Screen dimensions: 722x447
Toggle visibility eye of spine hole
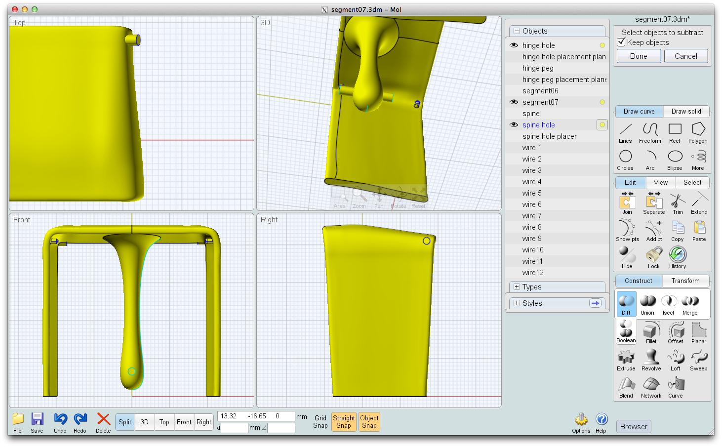tap(514, 124)
